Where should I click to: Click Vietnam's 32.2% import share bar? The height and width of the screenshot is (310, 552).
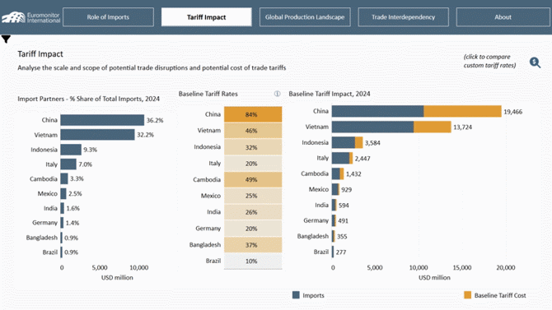[x=97, y=135]
